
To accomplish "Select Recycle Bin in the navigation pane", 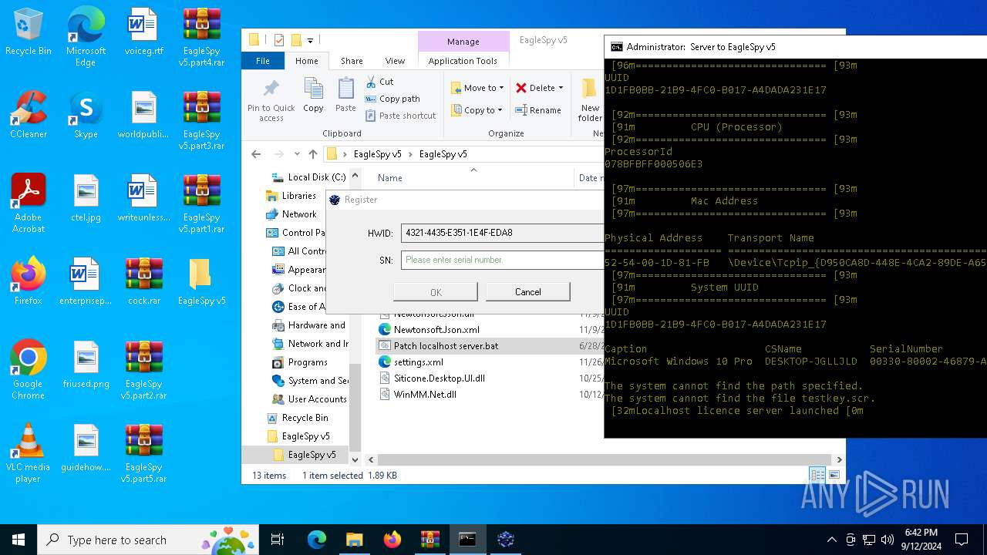I will tap(305, 418).
